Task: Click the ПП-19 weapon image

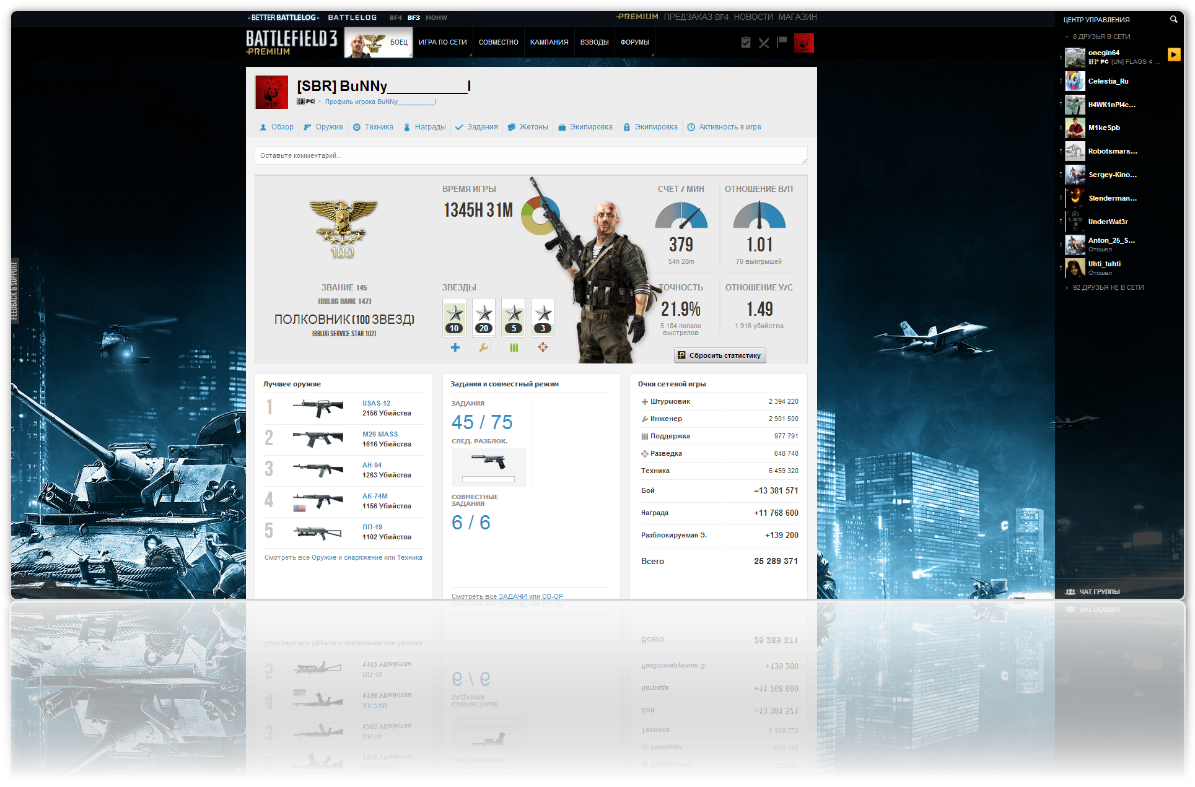Action: [x=318, y=532]
